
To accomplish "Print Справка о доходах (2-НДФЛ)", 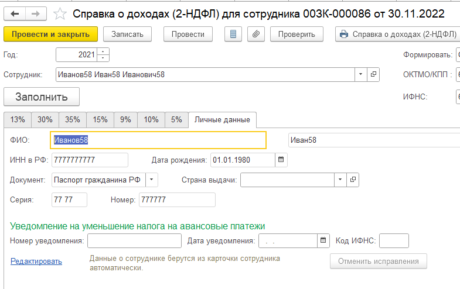I will point(398,35).
